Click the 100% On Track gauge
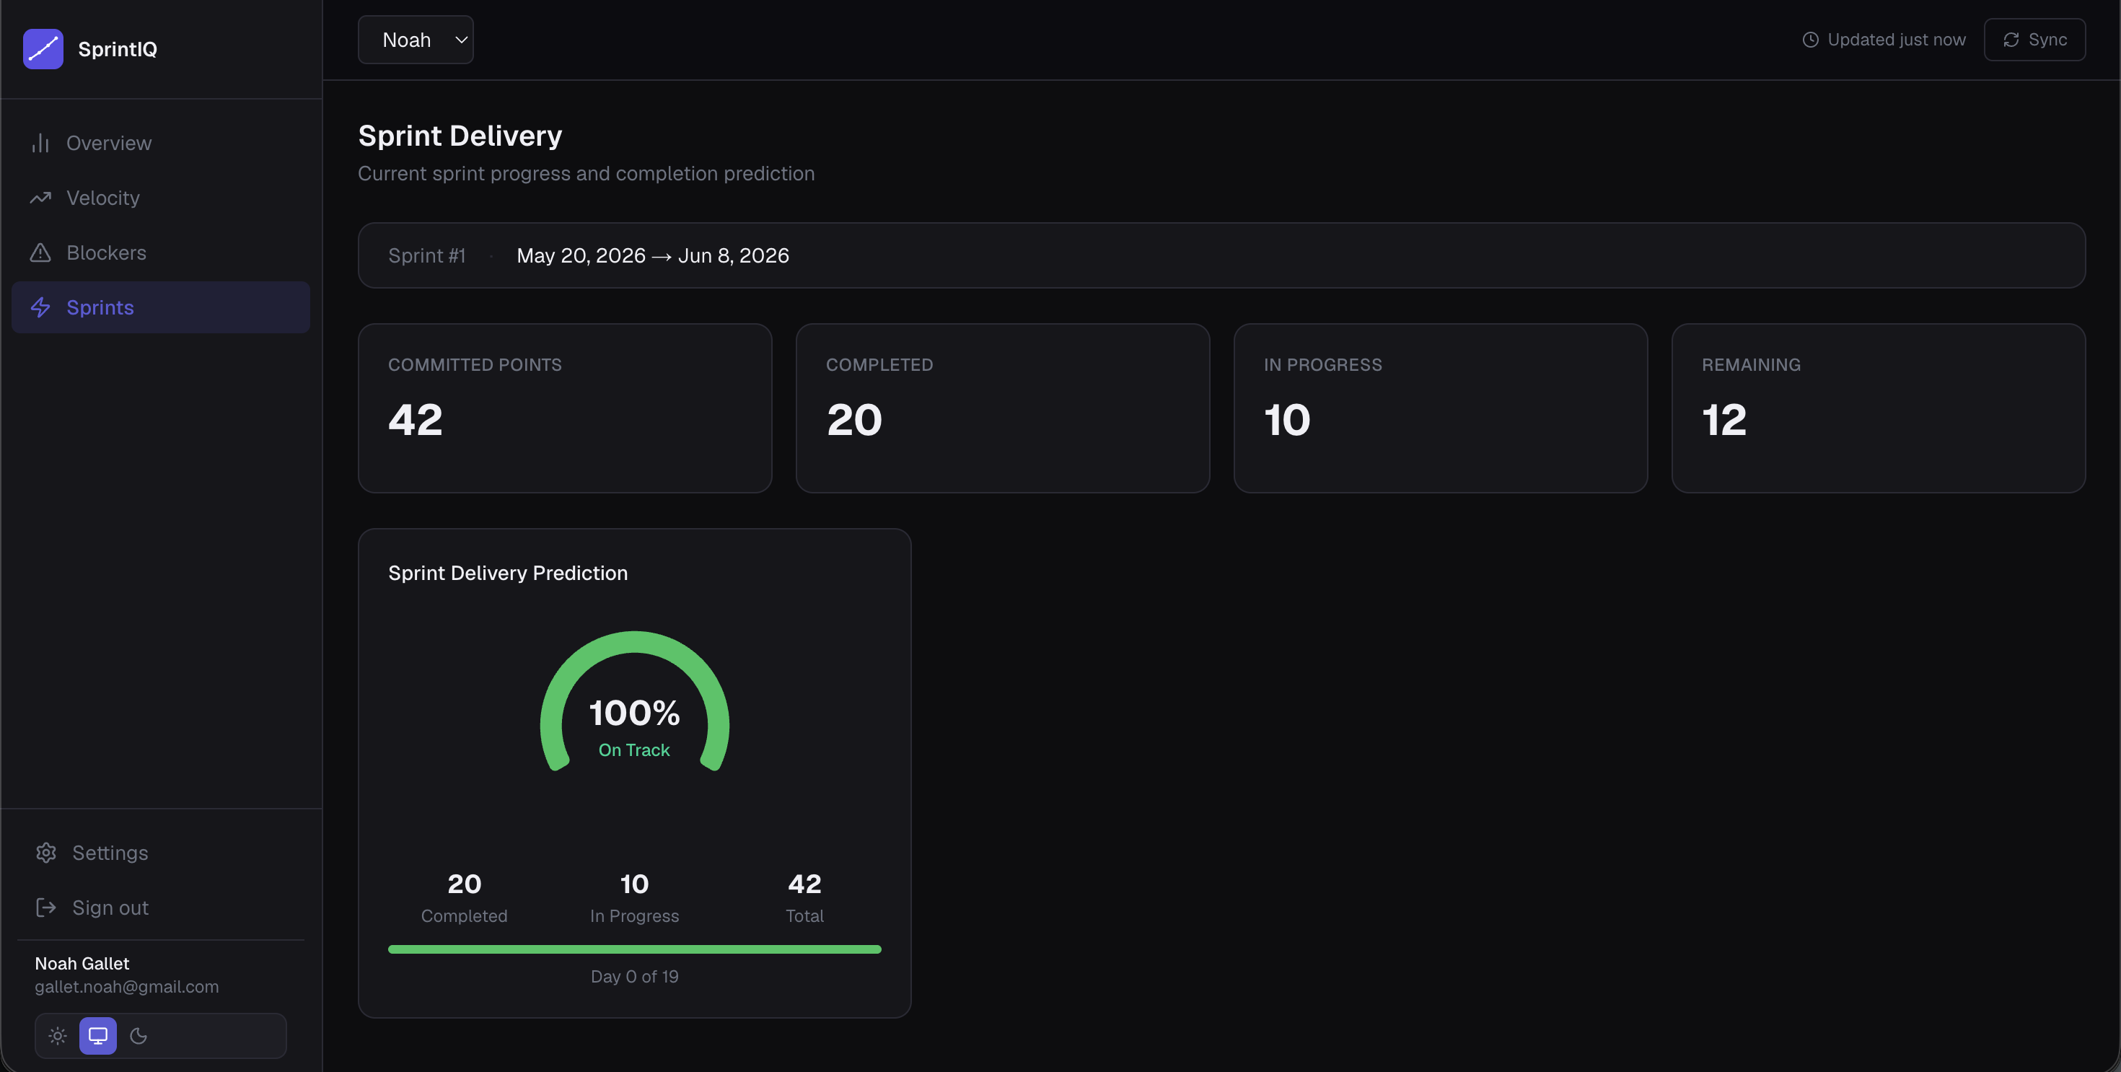The width and height of the screenshot is (2121, 1072). click(x=634, y=701)
